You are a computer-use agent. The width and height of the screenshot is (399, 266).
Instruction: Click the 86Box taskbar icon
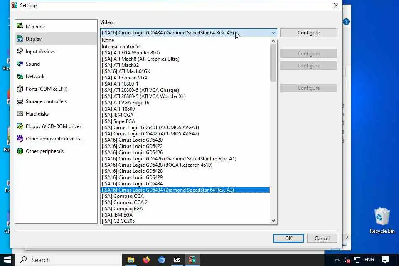[x=192, y=260]
